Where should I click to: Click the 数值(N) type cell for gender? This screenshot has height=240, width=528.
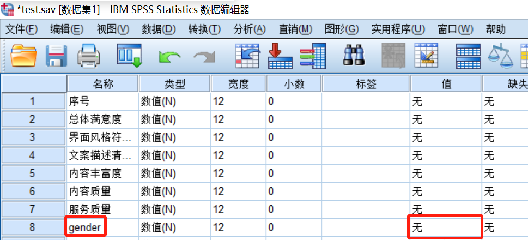pyautogui.click(x=175, y=227)
